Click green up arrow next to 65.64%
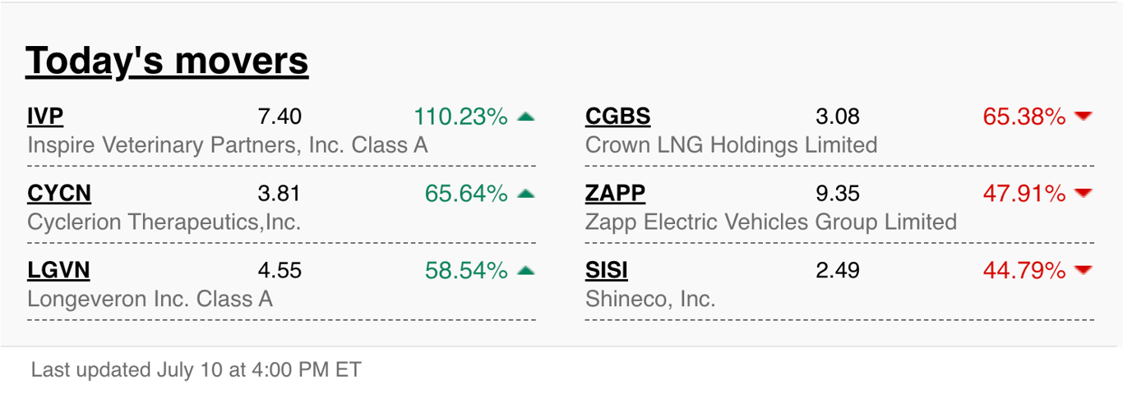Screen dimensions: 1123x412 [x=526, y=195]
